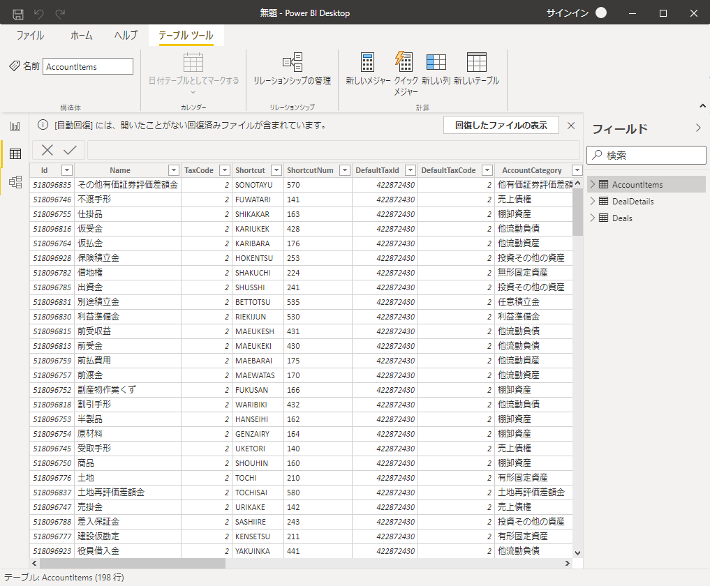The height and width of the screenshot is (586, 710).
Task: Switch to the ヘルプ tab
Action: click(126, 36)
